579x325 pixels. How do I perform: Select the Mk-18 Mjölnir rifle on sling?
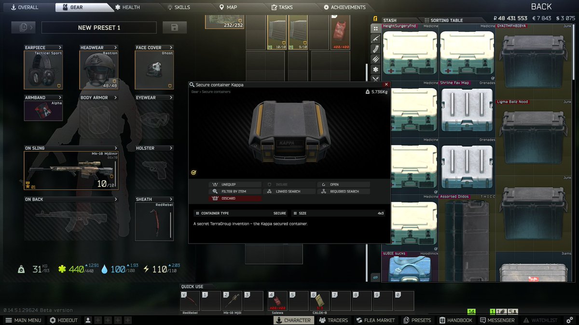point(71,170)
